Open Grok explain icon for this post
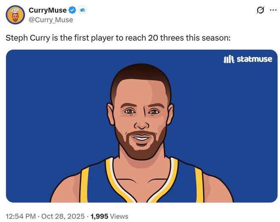The height and width of the screenshot is (222, 280). tap(260, 10)
